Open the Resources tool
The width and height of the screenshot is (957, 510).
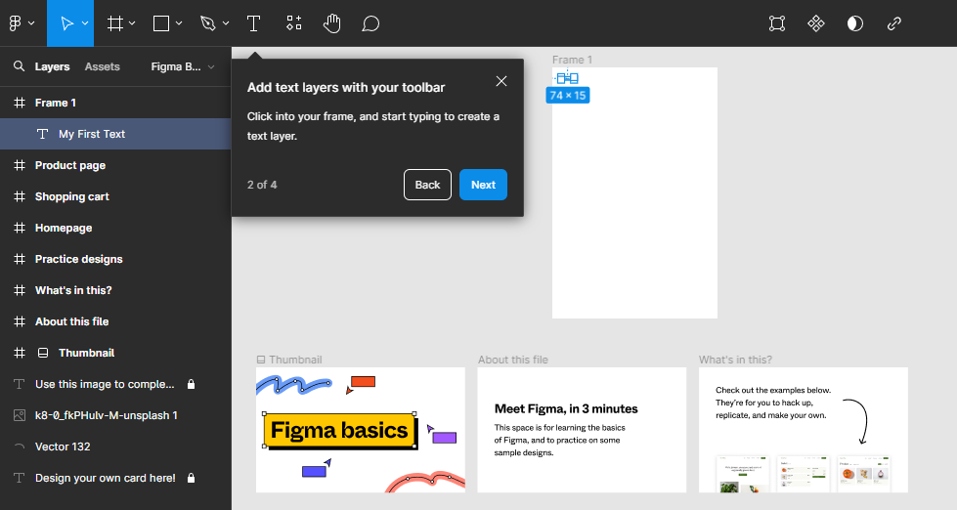tap(293, 23)
